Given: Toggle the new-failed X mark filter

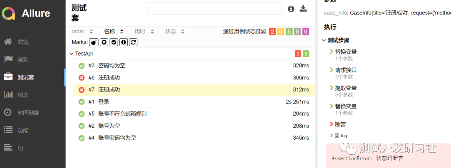Looking at the screenshot, I should [104, 42].
